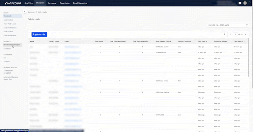
Task: Sort by the Email column header
Action: point(67,42)
